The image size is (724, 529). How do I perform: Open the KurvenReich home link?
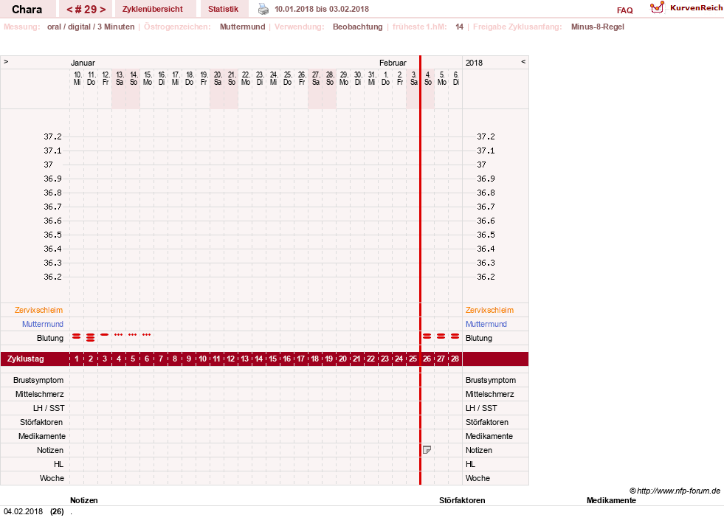[x=696, y=8]
